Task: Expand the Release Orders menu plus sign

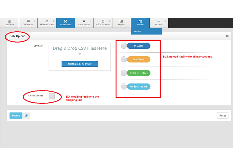Action: click(53, 21)
